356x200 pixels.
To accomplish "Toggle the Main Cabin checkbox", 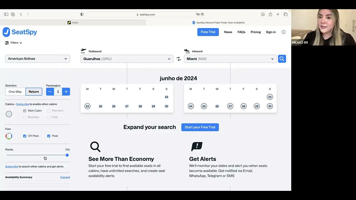I will (x=25, y=111).
